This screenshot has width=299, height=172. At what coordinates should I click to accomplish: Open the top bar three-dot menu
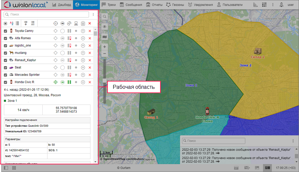[x=273, y=5]
